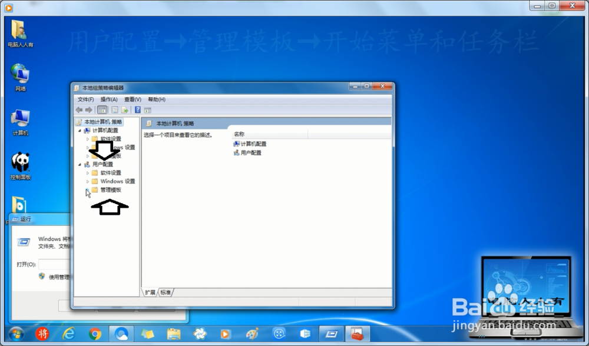Screen dimensions: 589x346
Task: Expand 管理模板 under 用户配置
Action: click(x=87, y=190)
